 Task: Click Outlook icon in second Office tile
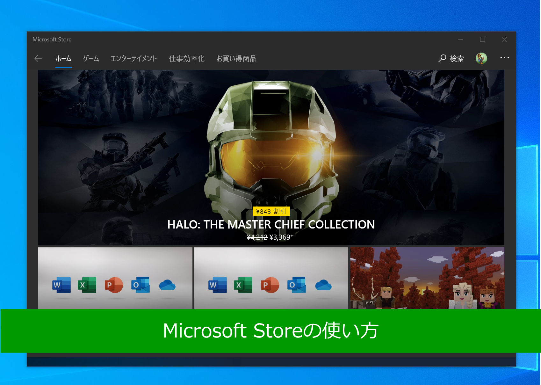tap(297, 285)
